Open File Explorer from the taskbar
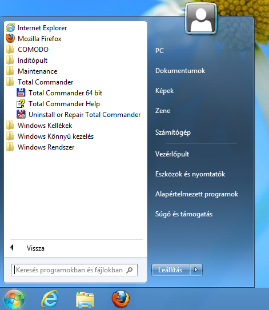This screenshot has height=310, width=269. click(x=85, y=299)
